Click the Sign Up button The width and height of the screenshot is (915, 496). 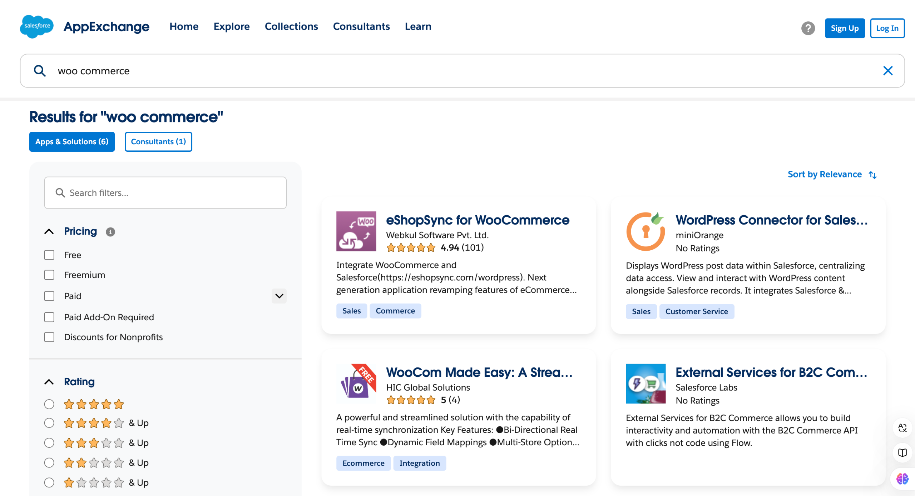[844, 28]
